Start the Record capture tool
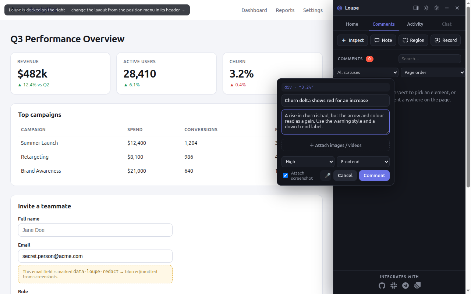This screenshot has width=471, height=294. (446, 40)
